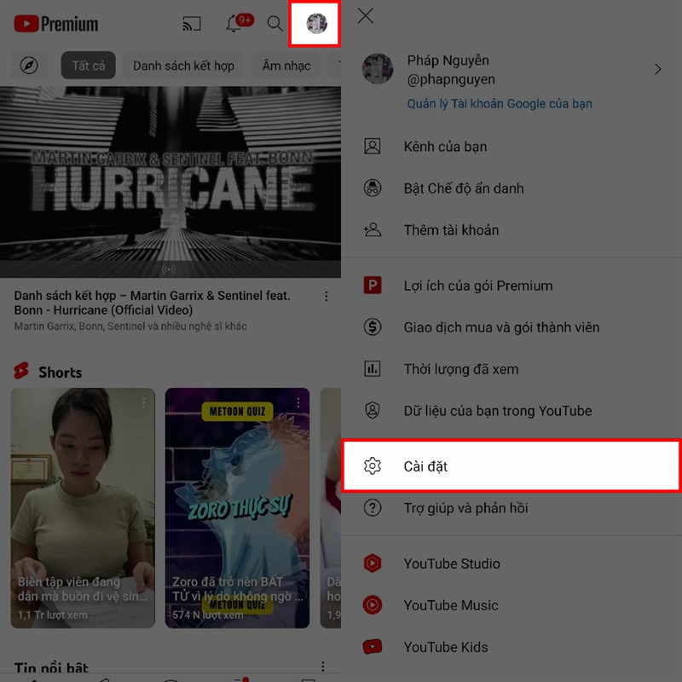This screenshot has width=682, height=682.
Task: Switch to the Âm nhạc filter chip
Action: [x=286, y=66]
